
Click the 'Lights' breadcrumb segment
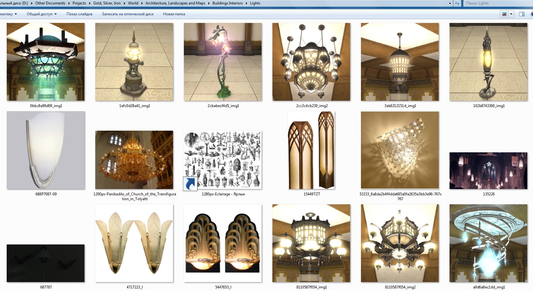coord(255,3)
